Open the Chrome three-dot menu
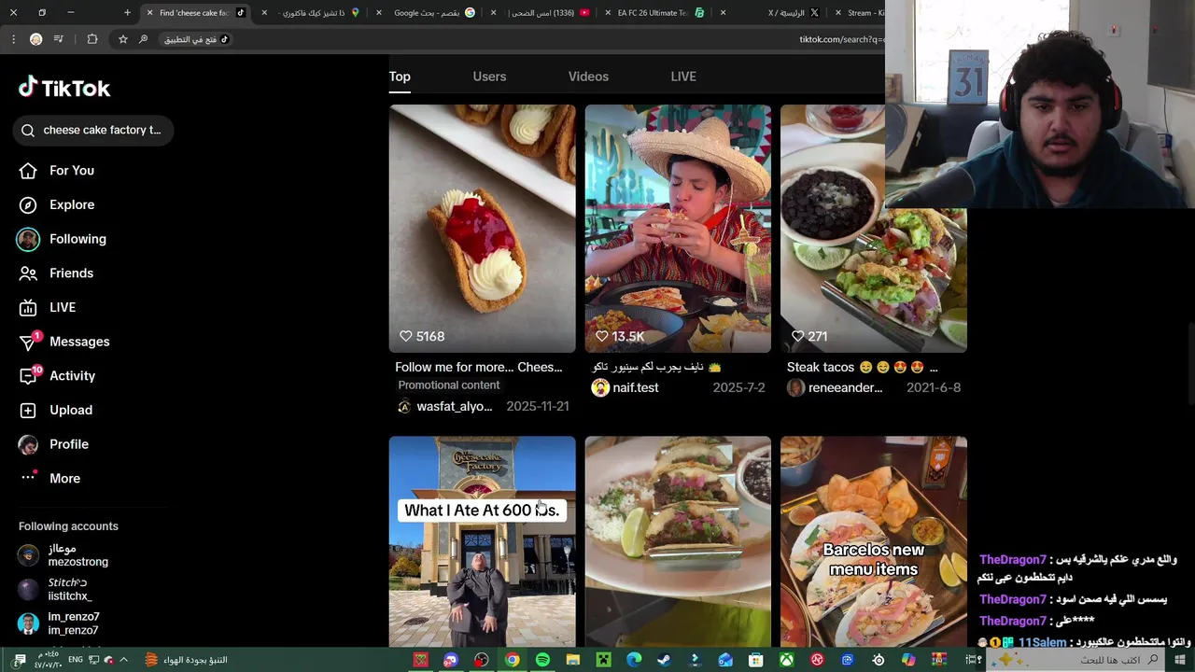1195x672 pixels. point(13,39)
